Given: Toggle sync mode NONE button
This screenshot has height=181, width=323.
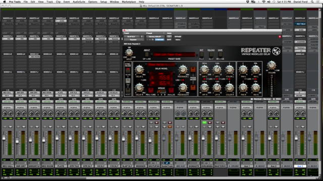Looking at the screenshot, I should click(128, 70).
